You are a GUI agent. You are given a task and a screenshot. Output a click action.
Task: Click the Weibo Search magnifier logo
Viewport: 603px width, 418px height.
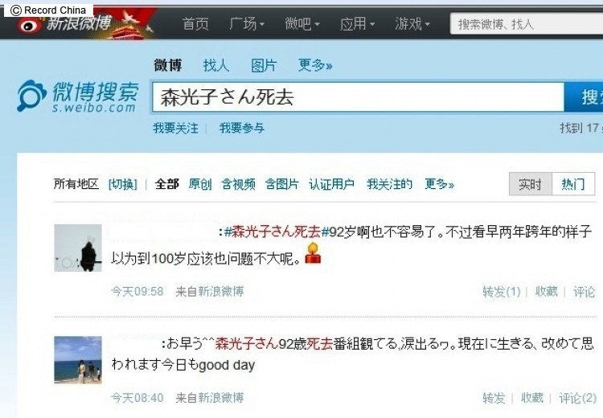coord(31,96)
